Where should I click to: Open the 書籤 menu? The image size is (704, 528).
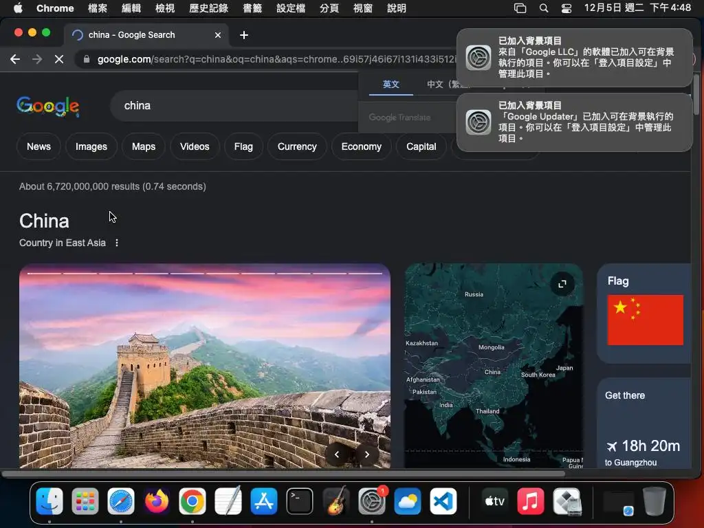pyautogui.click(x=252, y=8)
